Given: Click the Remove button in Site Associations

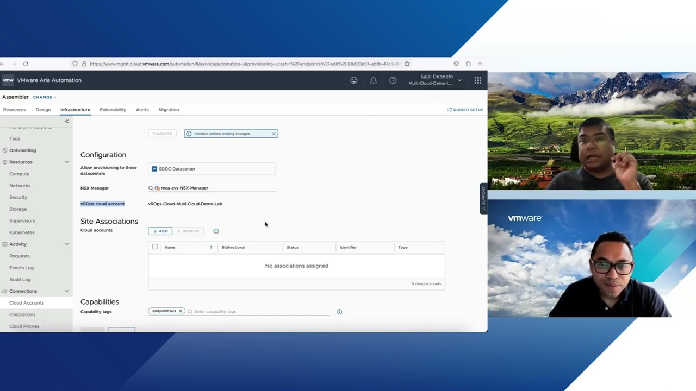Looking at the screenshot, I should pos(188,231).
